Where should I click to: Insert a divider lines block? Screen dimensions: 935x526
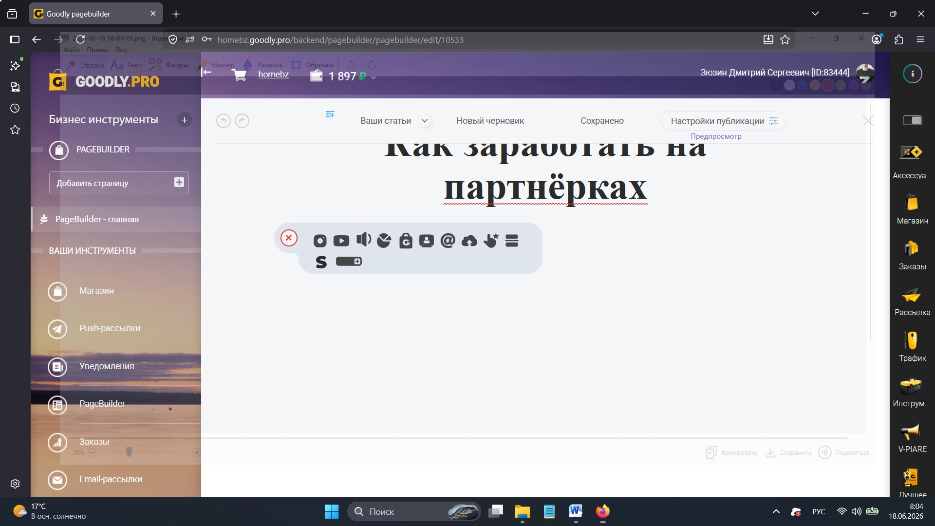[512, 241]
